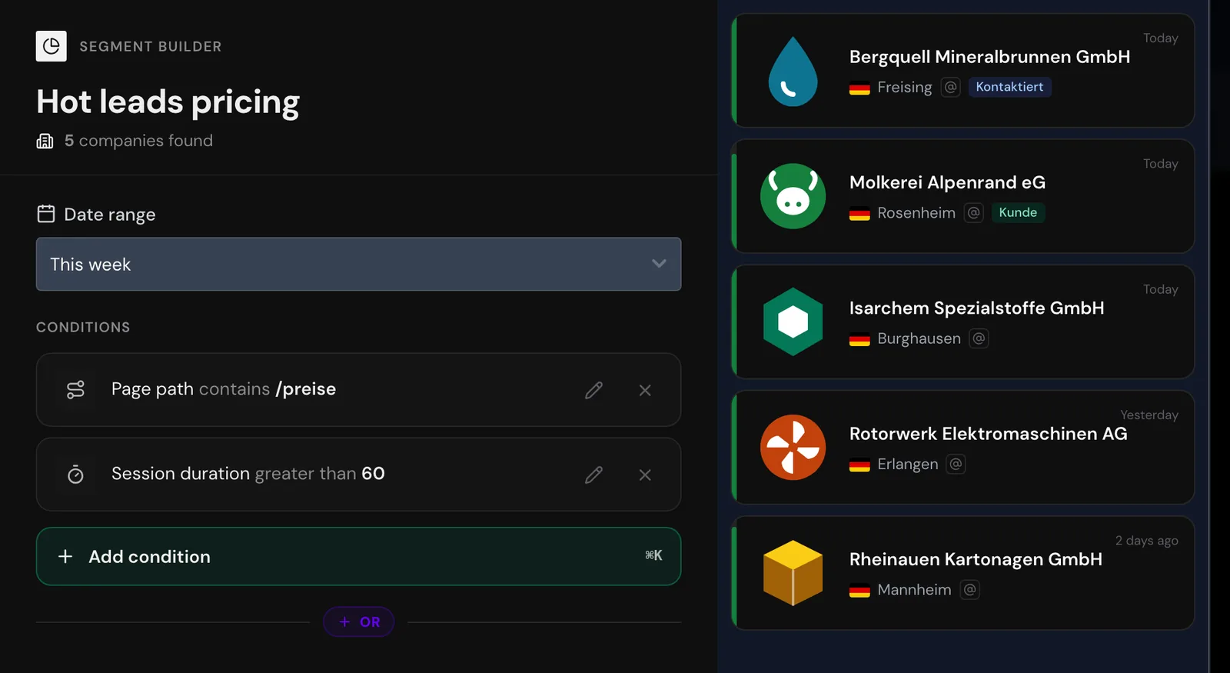1230x673 pixels.
Task: Click the building icon beside companies found
Action: pos(45,141)
